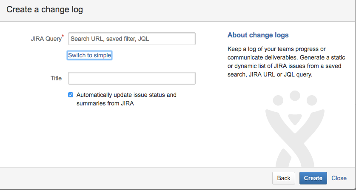Select the Create a change log heading
356x190 pixels.
coord(45,10)
